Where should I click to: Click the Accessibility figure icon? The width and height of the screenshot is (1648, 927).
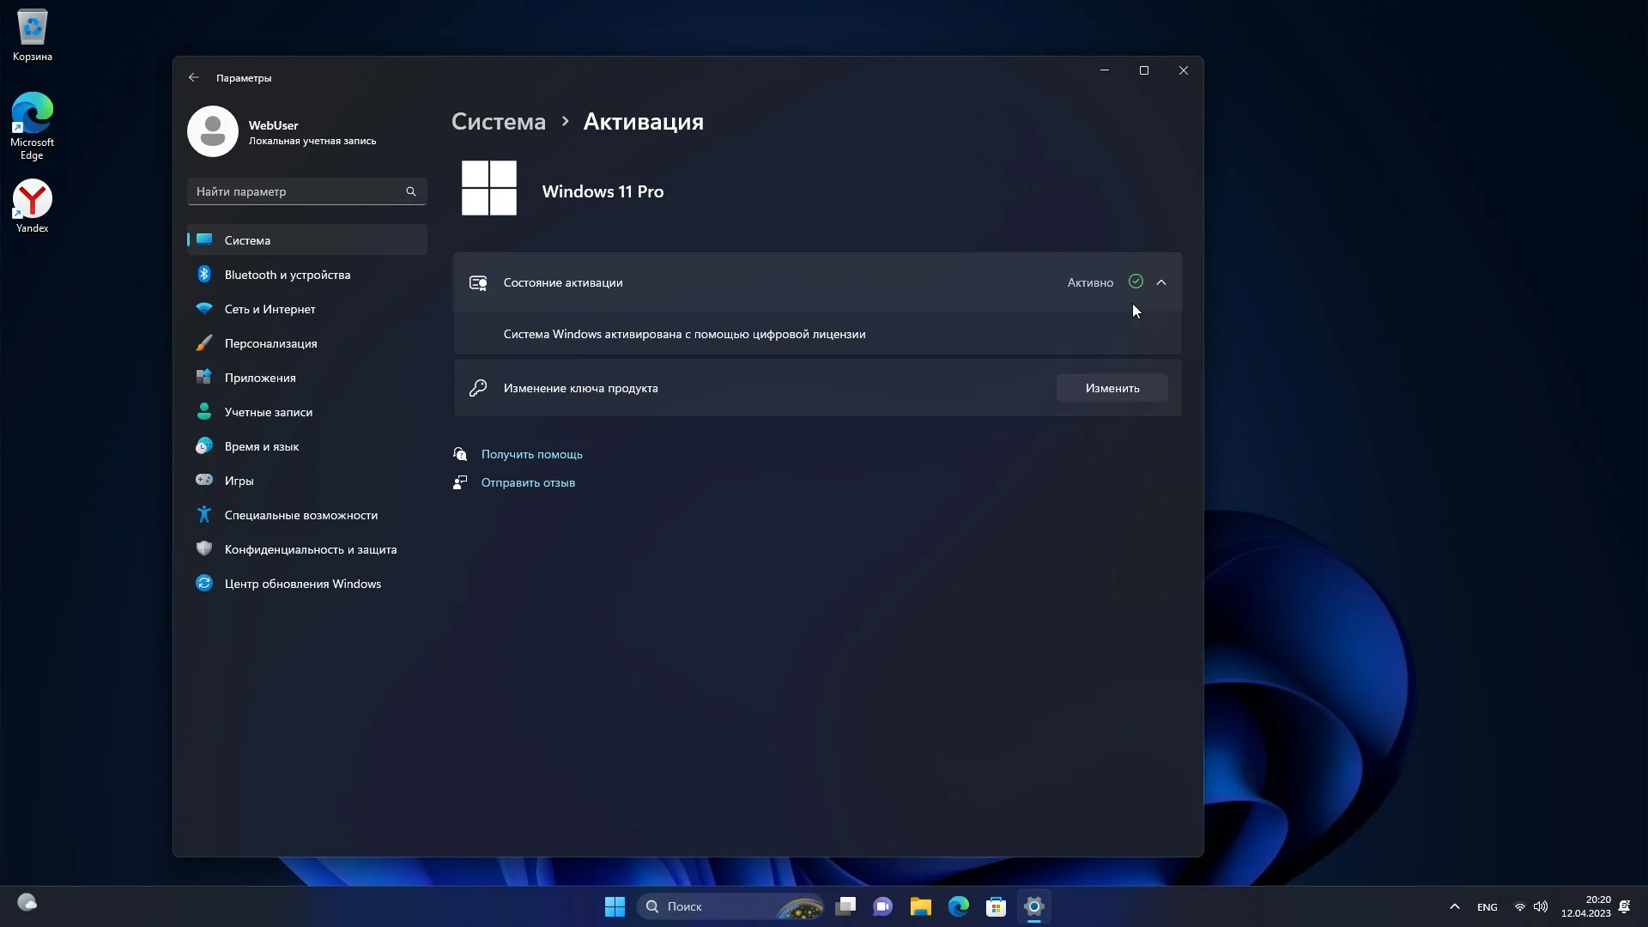(x=204, y=515)
